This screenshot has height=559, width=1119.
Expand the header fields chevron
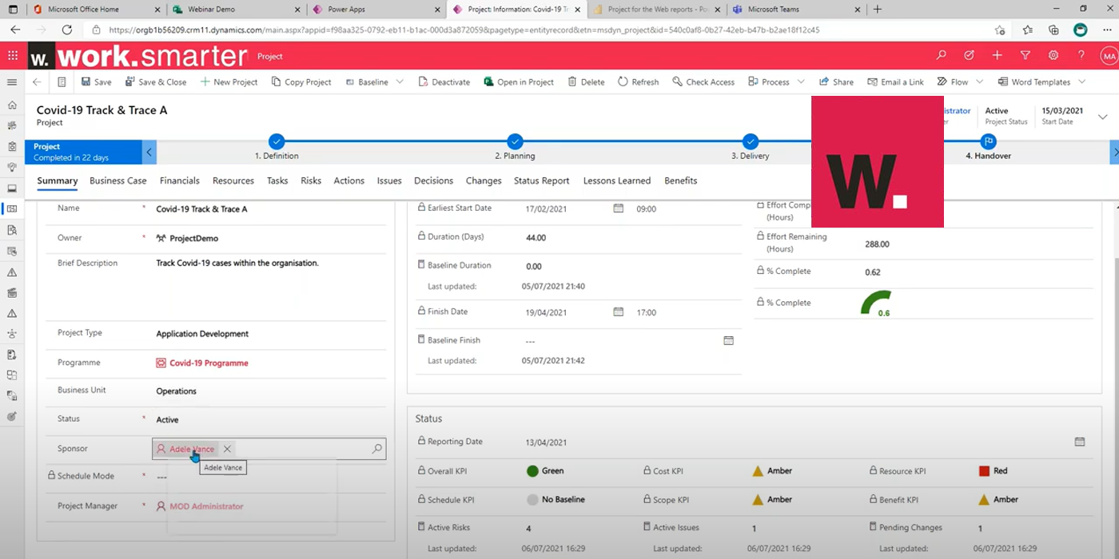point(1103,117)
